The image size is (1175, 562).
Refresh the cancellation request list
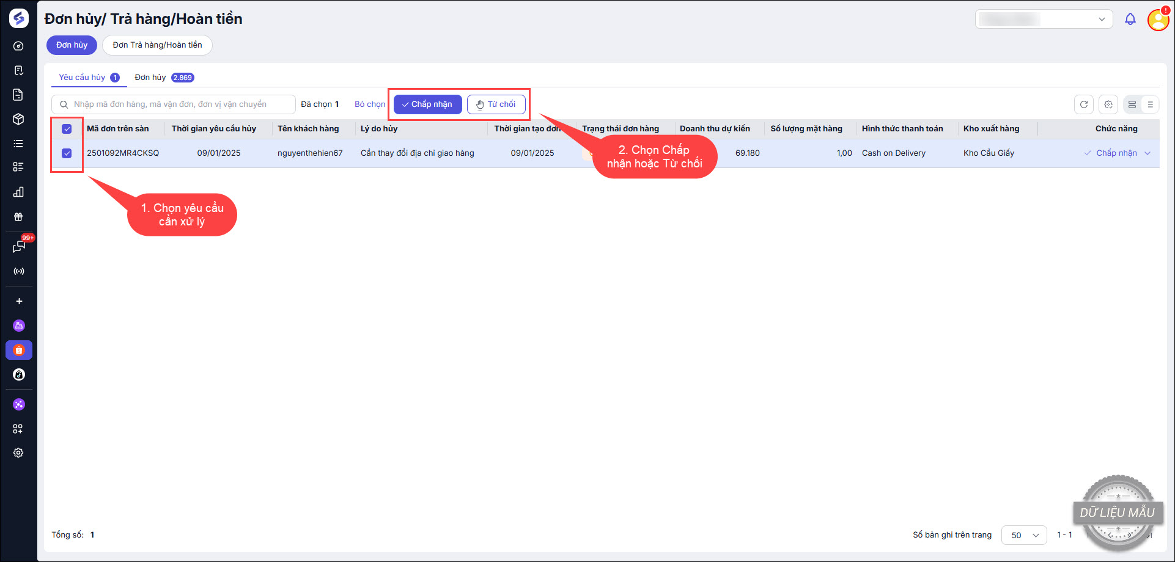point(1084,104)
